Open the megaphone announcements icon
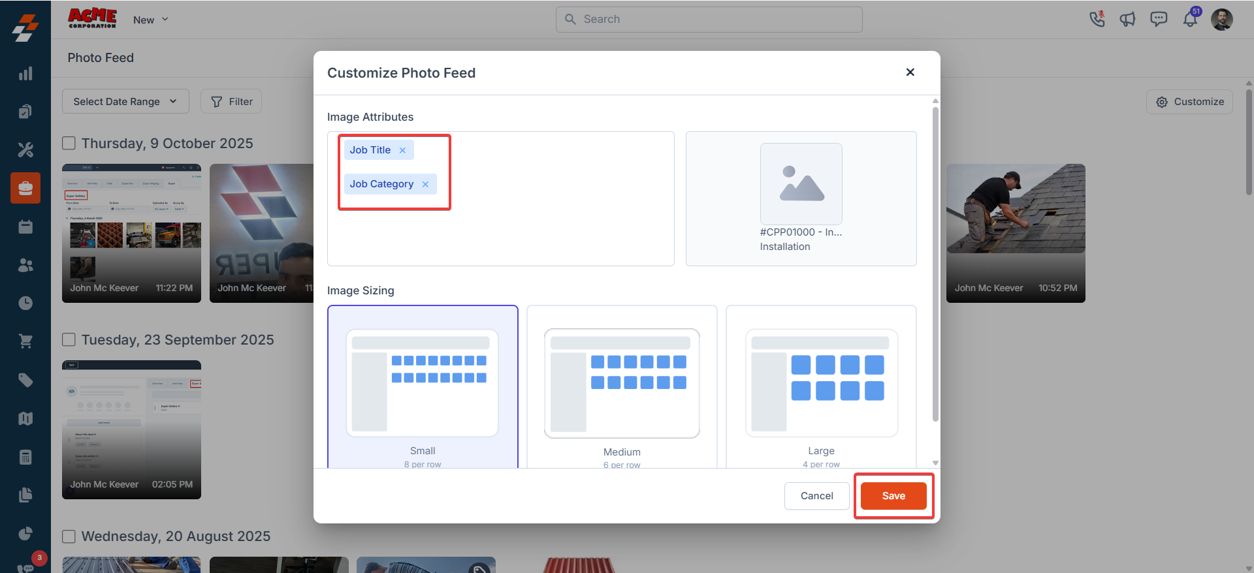This screenshot has height=573, width=1254. tap(1128, 19)
